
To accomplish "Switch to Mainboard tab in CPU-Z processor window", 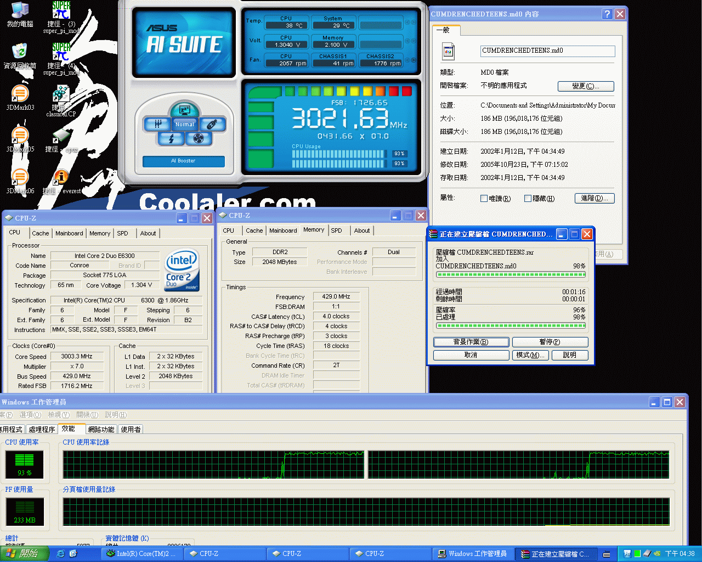I will (69, 233).
